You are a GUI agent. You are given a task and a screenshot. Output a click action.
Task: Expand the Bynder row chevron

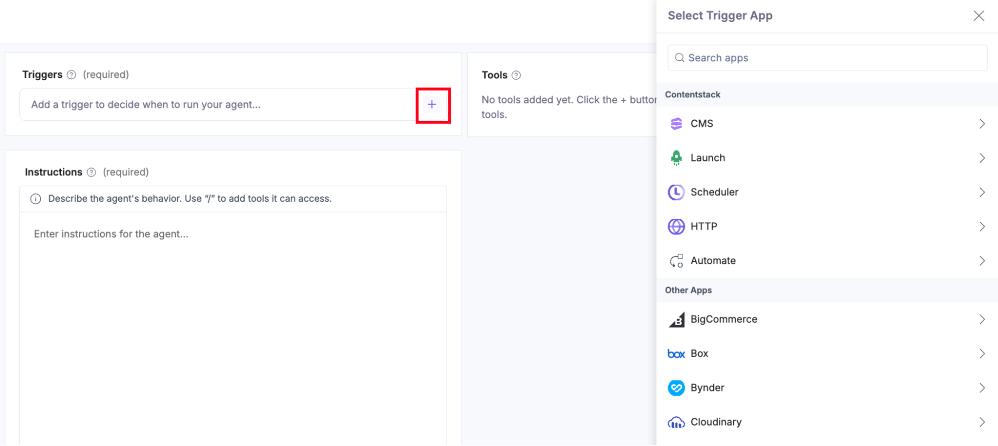point(982,388)
